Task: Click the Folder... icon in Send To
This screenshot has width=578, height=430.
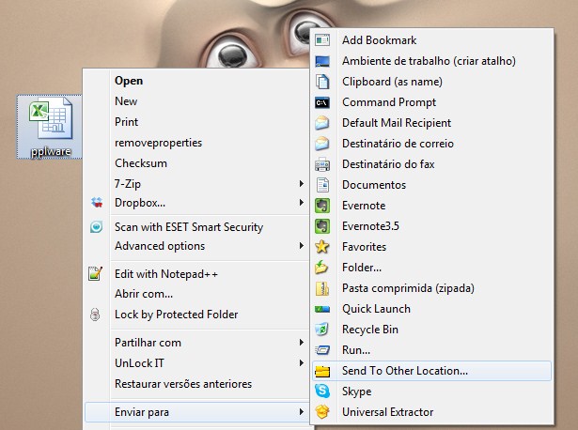Action: click(x=321, y=268)
